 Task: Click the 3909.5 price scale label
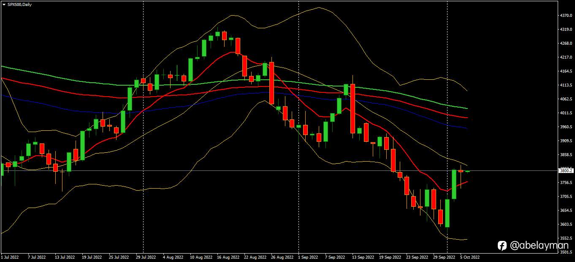tap(566, 141)
